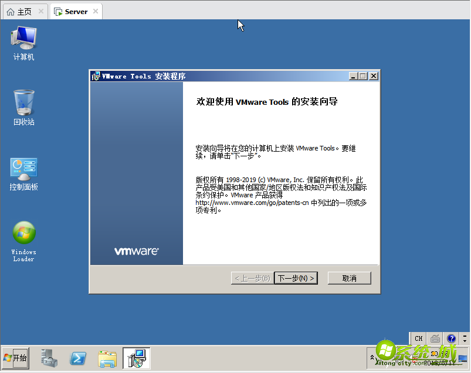Toggle input language on CH indicator

coord(418,338)
